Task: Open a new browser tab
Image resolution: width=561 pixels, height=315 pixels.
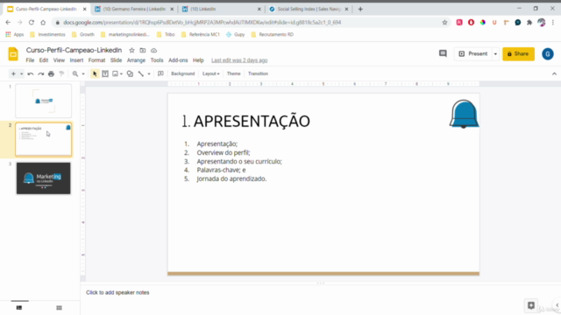Action: pos(360,9)
